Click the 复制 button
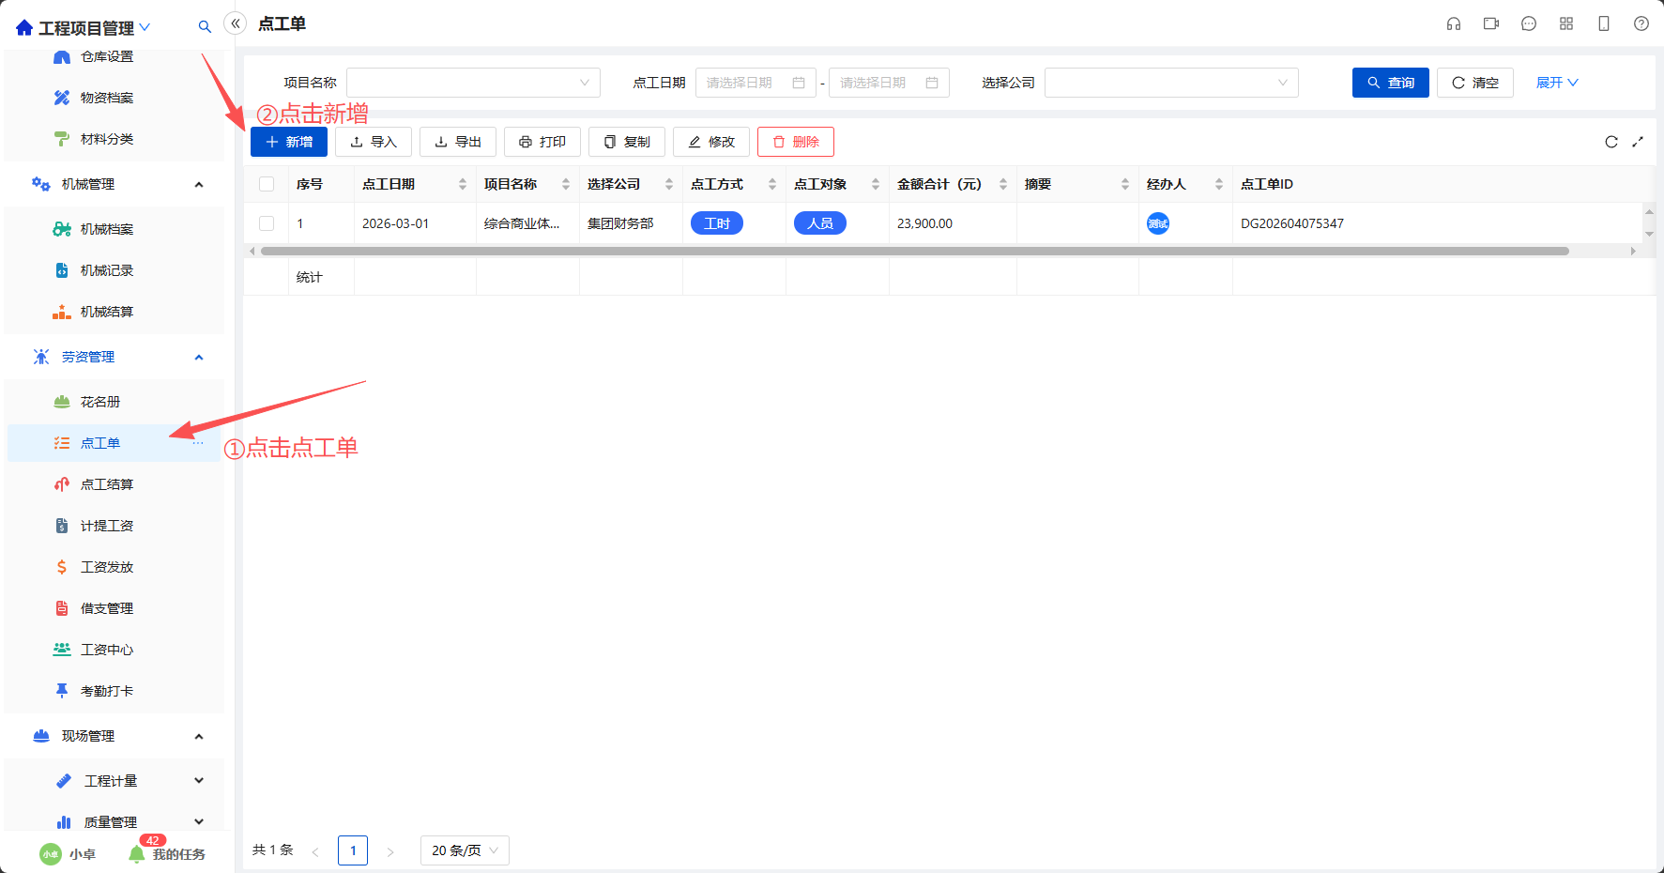Viewport: 1664px width, 873px height. pos(627,142)
